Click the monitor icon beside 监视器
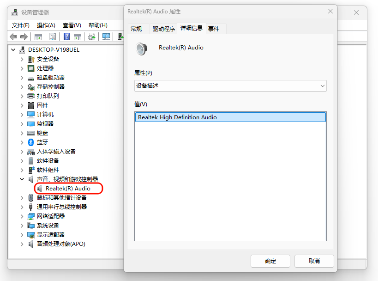This screenshot has height=281, width=378. (31, 124)
